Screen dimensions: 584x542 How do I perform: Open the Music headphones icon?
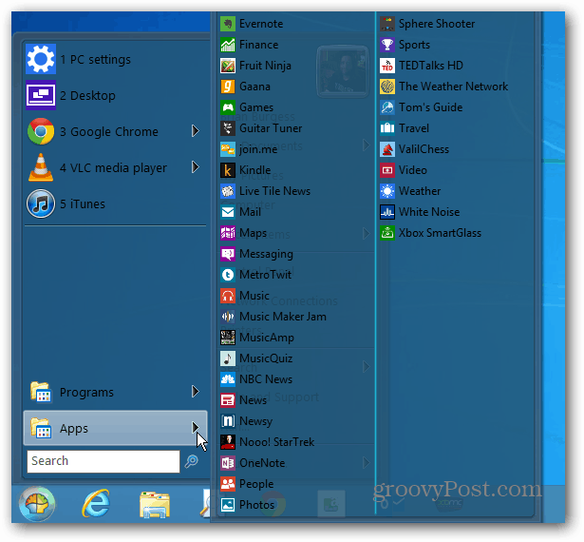[x=228, y=296]
